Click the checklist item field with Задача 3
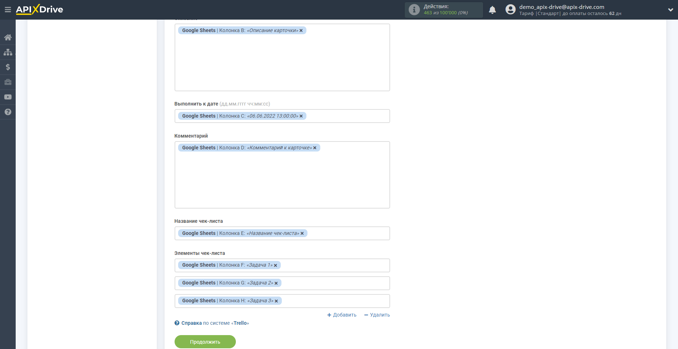The height and width of the screenshot is (349, 678). coord(282,301)
